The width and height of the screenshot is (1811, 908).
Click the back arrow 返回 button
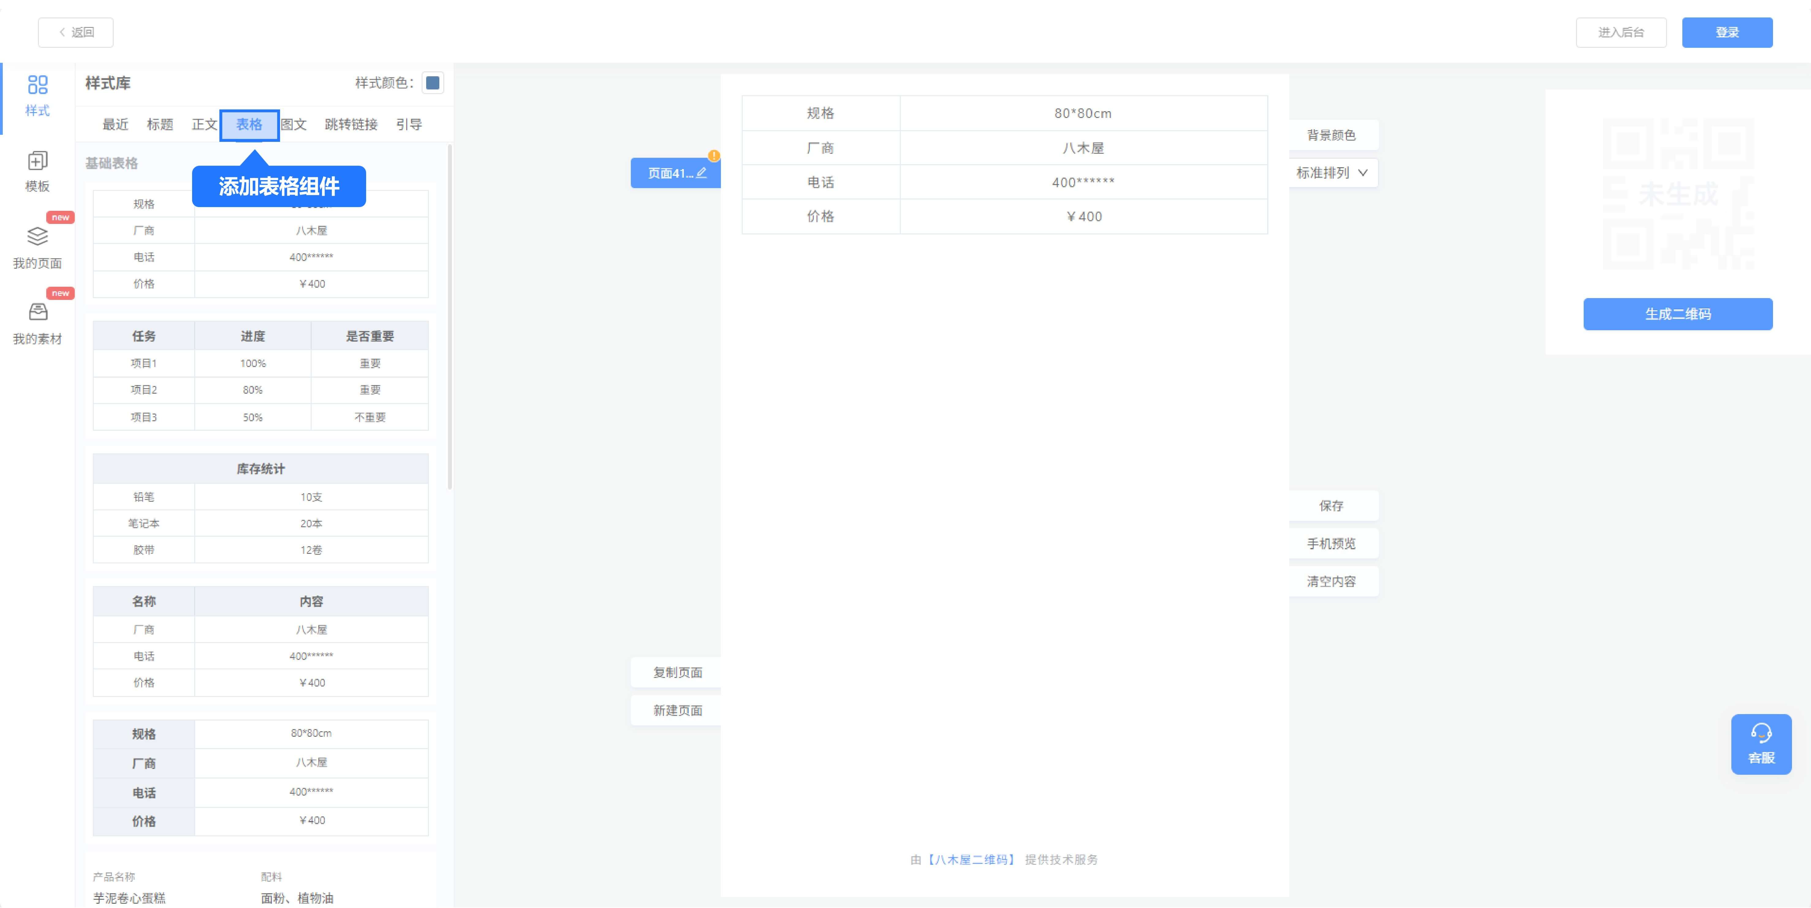pos(76,32)
